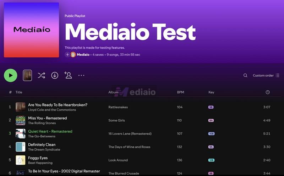This screenshot has width=284, height=176.
Task: Click the Album column header
Action: coord(113,92)
